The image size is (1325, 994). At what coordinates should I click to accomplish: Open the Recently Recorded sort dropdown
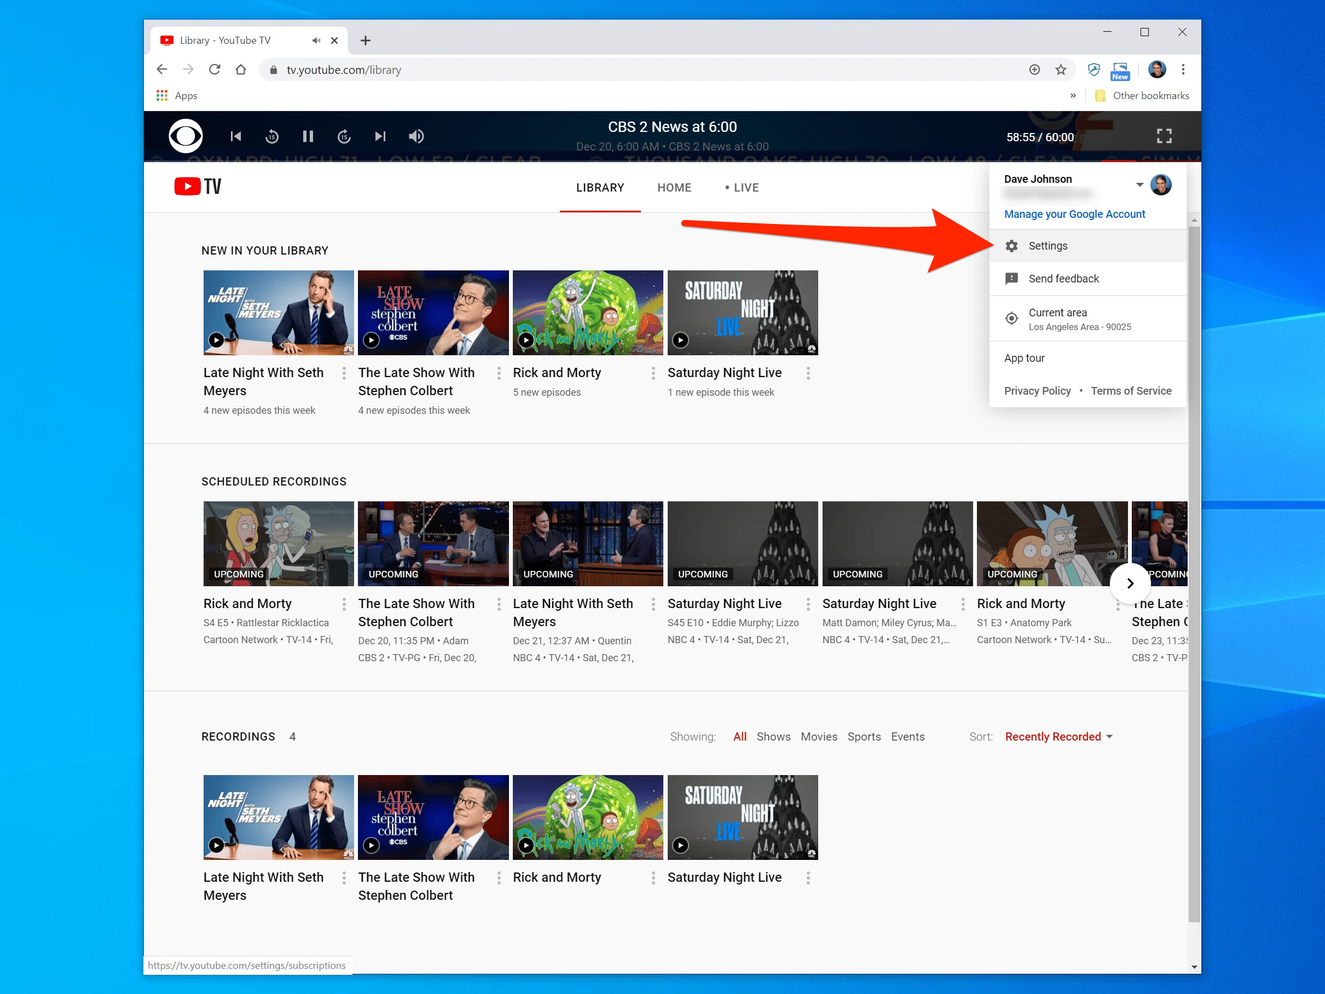1058,736
